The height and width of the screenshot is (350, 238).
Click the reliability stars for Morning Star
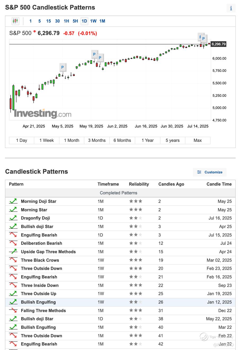coord(136,209)
